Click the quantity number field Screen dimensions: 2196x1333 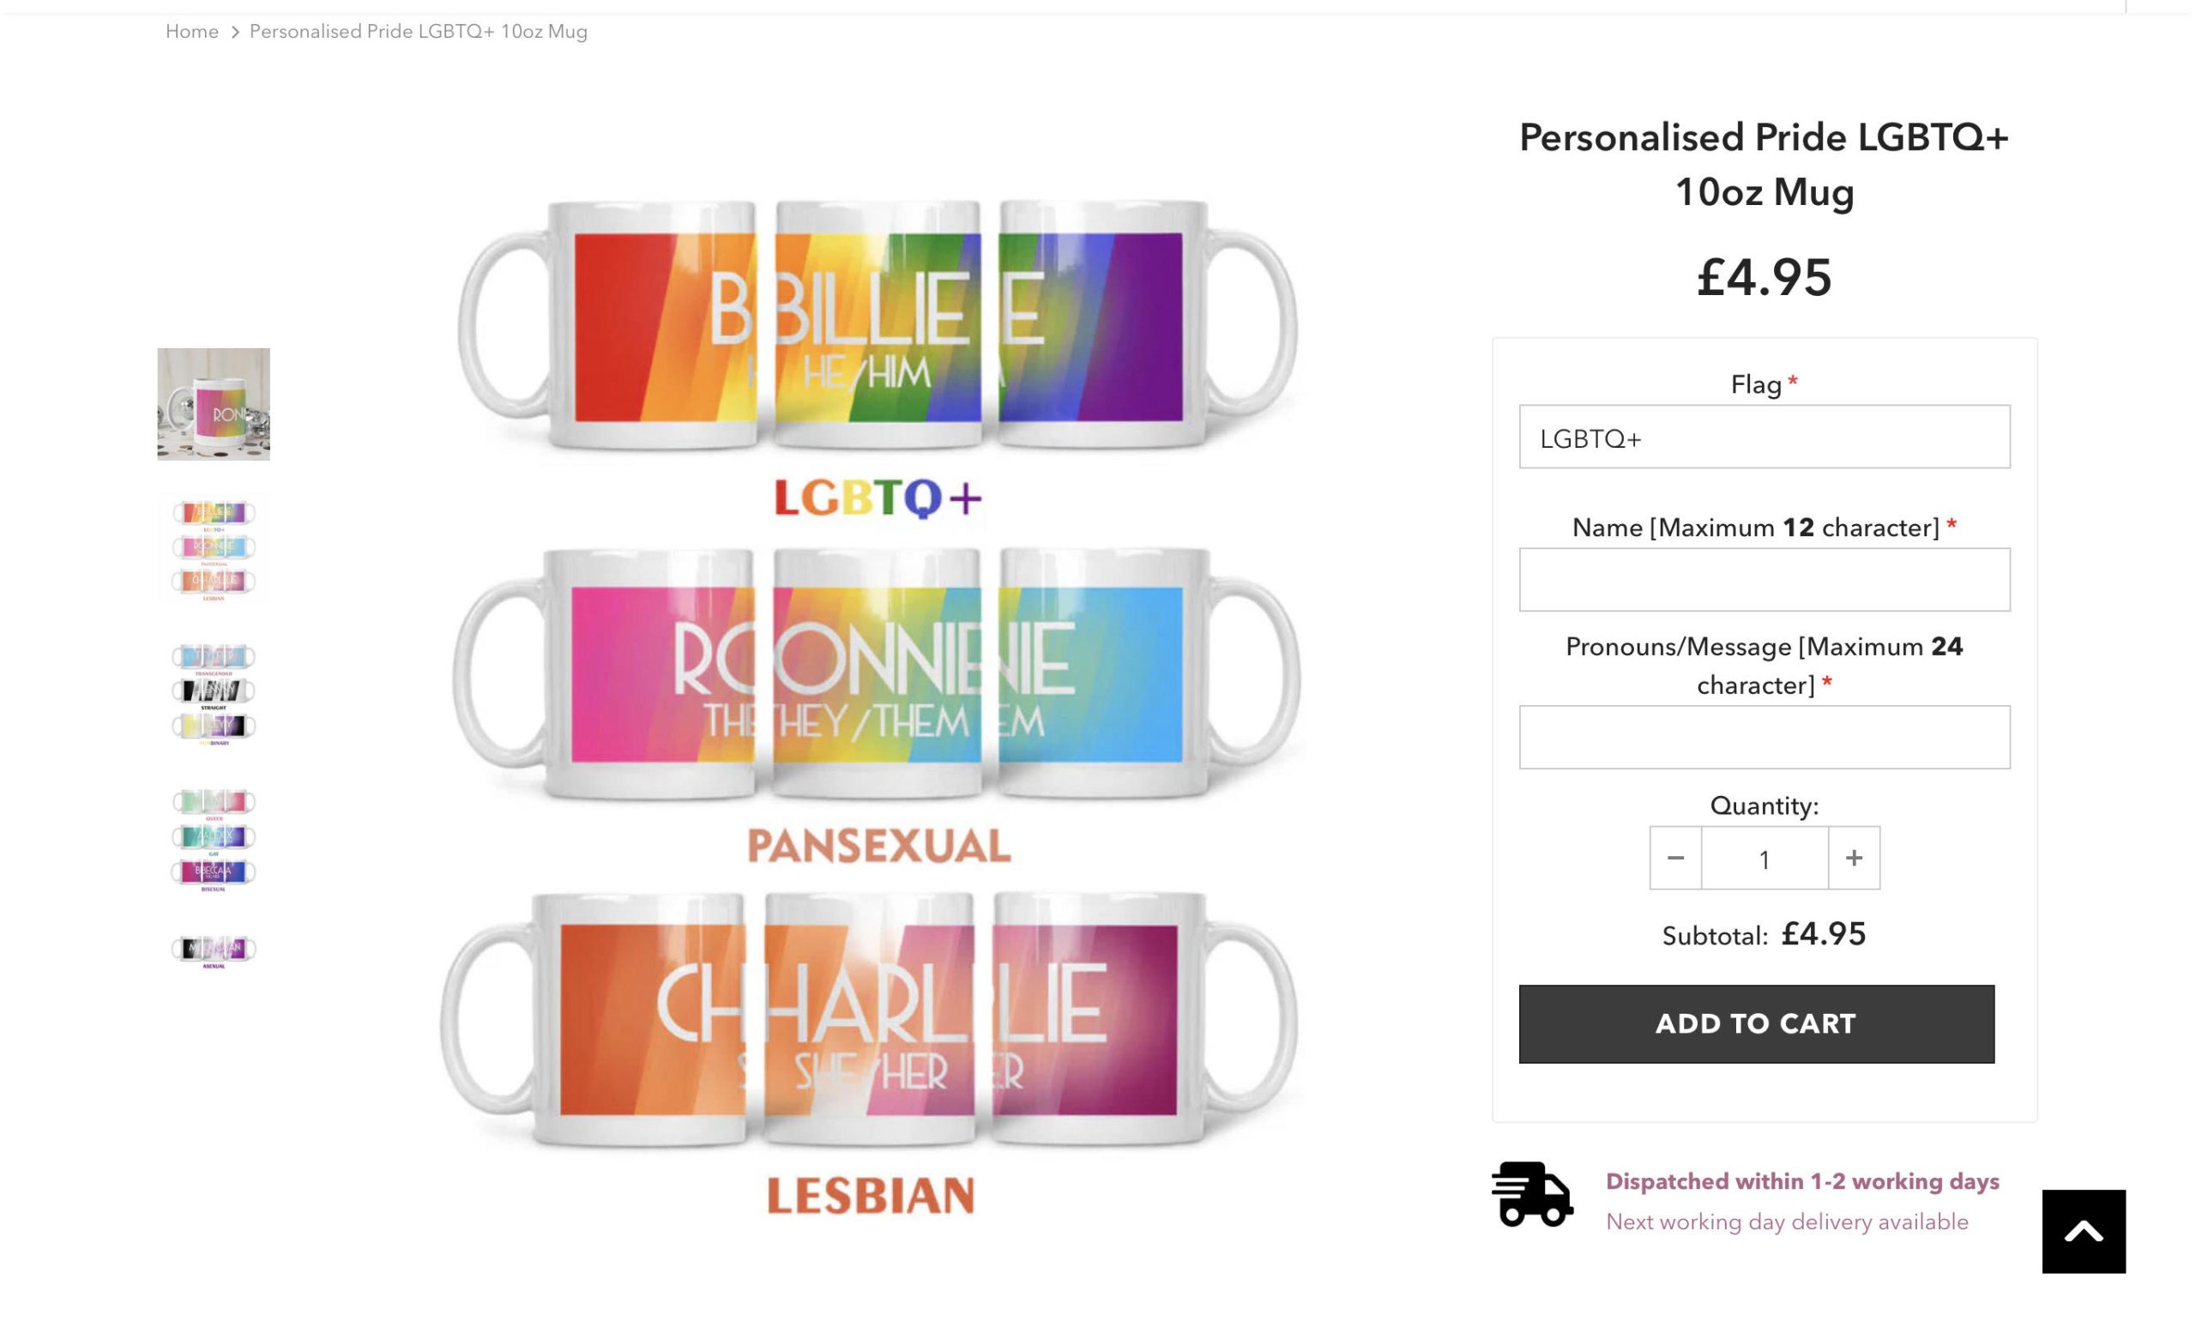click(1764, 858)
